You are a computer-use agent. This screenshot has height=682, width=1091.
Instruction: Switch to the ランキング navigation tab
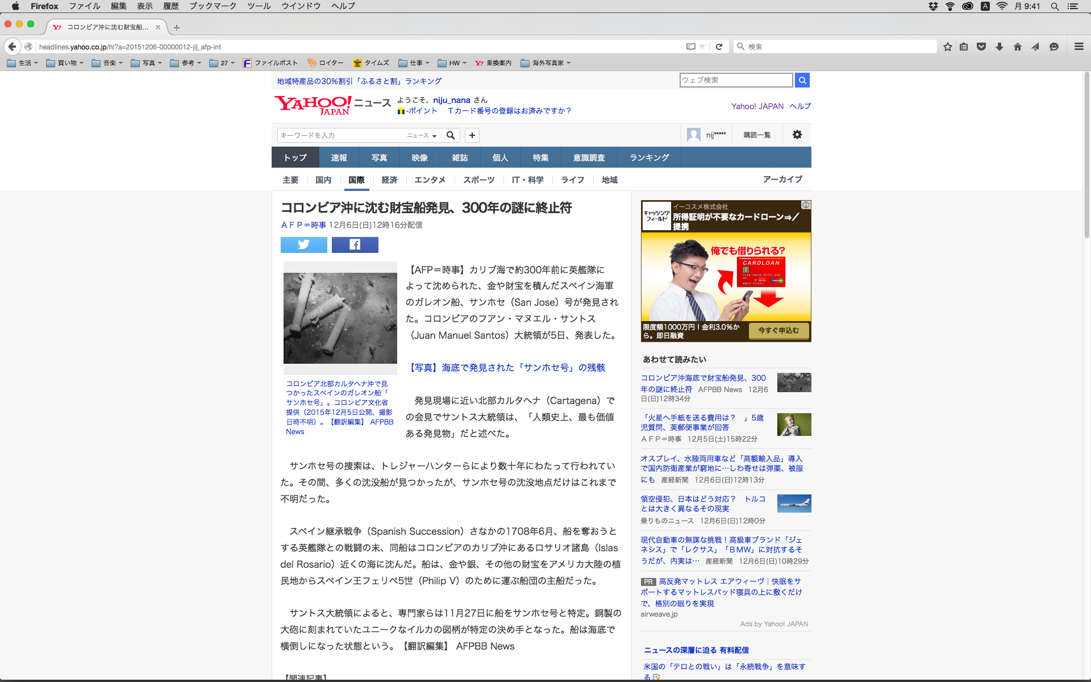(x=649, y=157)
